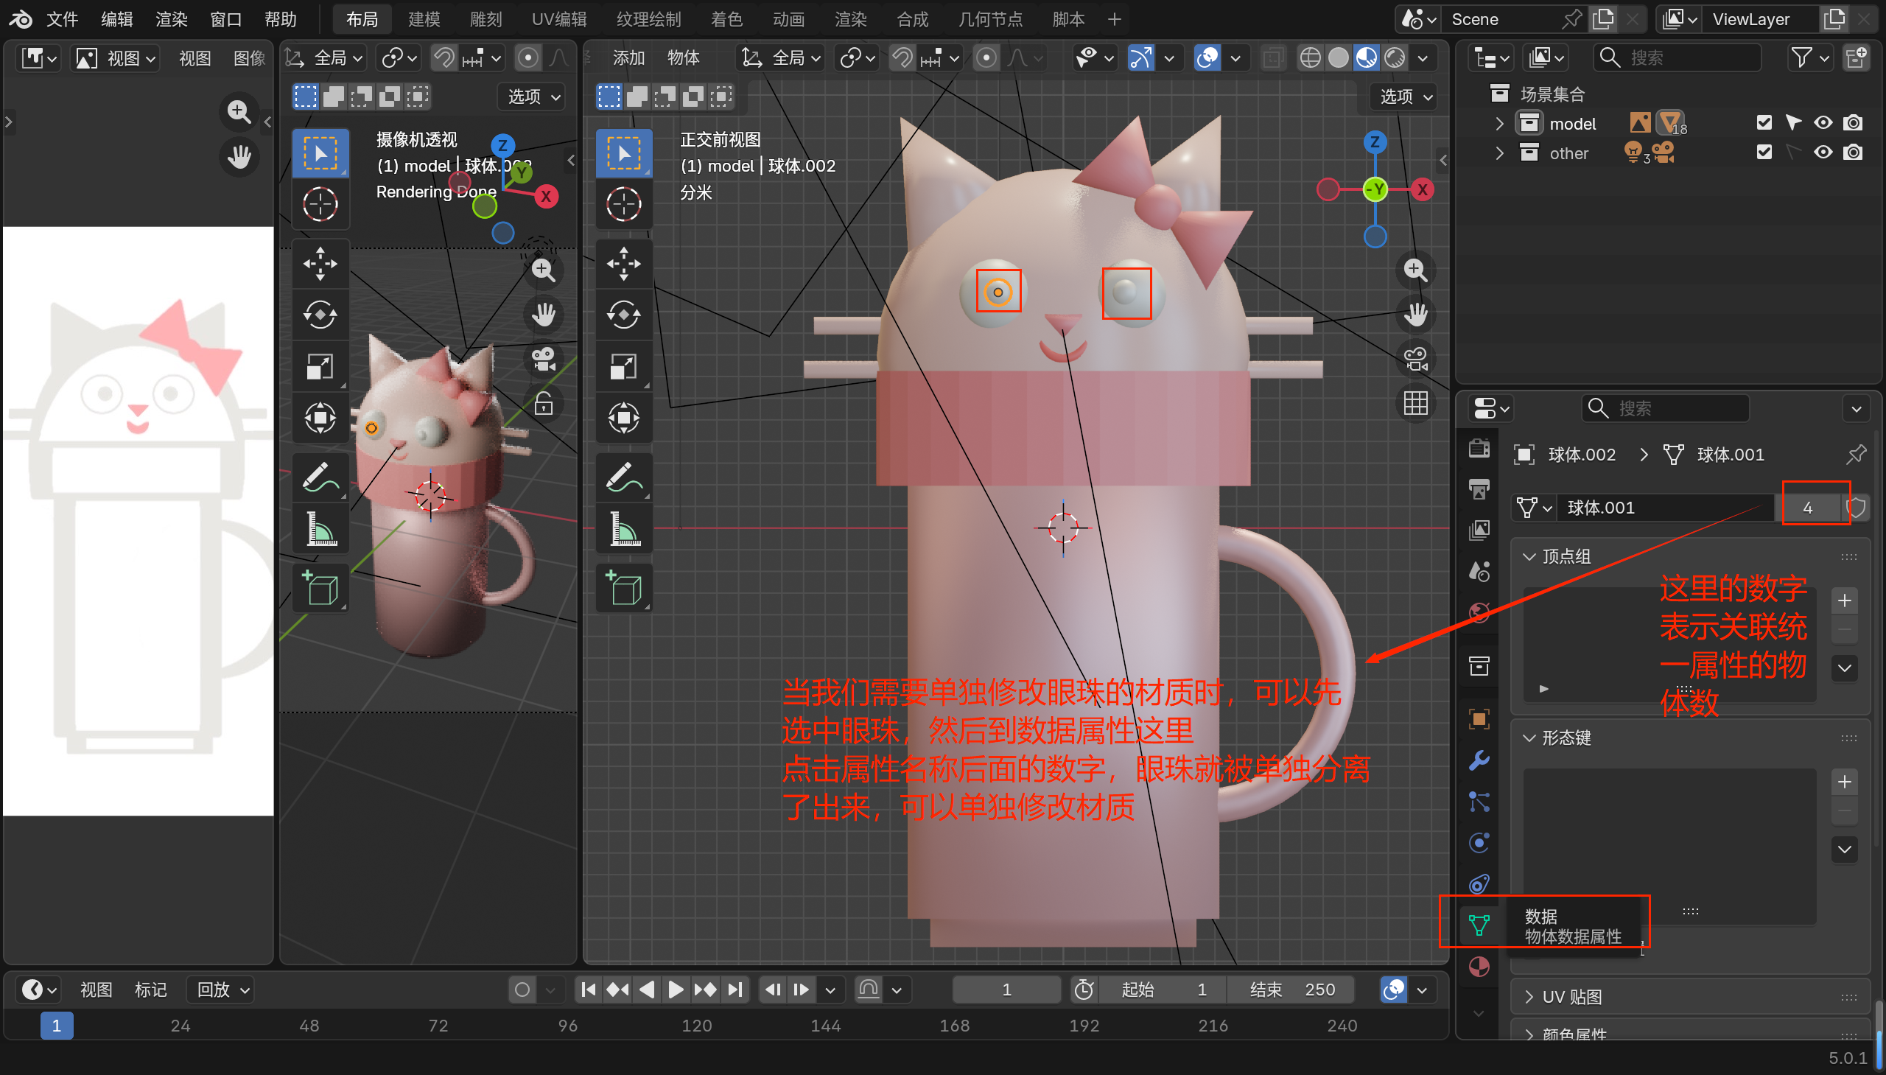Disable render for other collection
1886x1075 pixels.
click(1852, 153)
